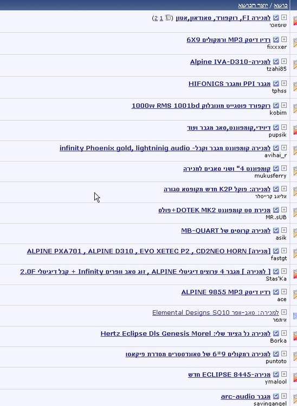Image resolution: width=297 pixels, height=406 pixels.
Task: Click the checkmark icon in pupsik's thread row
Action: tap(276, 128)
